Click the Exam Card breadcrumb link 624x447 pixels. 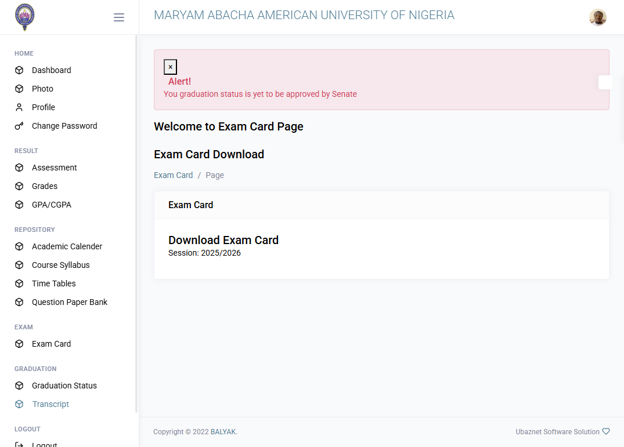coord(173,175)
